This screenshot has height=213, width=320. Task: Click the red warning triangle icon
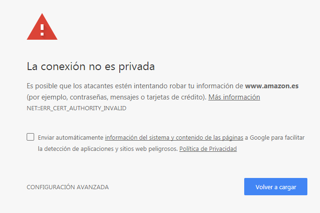point(42,27)
